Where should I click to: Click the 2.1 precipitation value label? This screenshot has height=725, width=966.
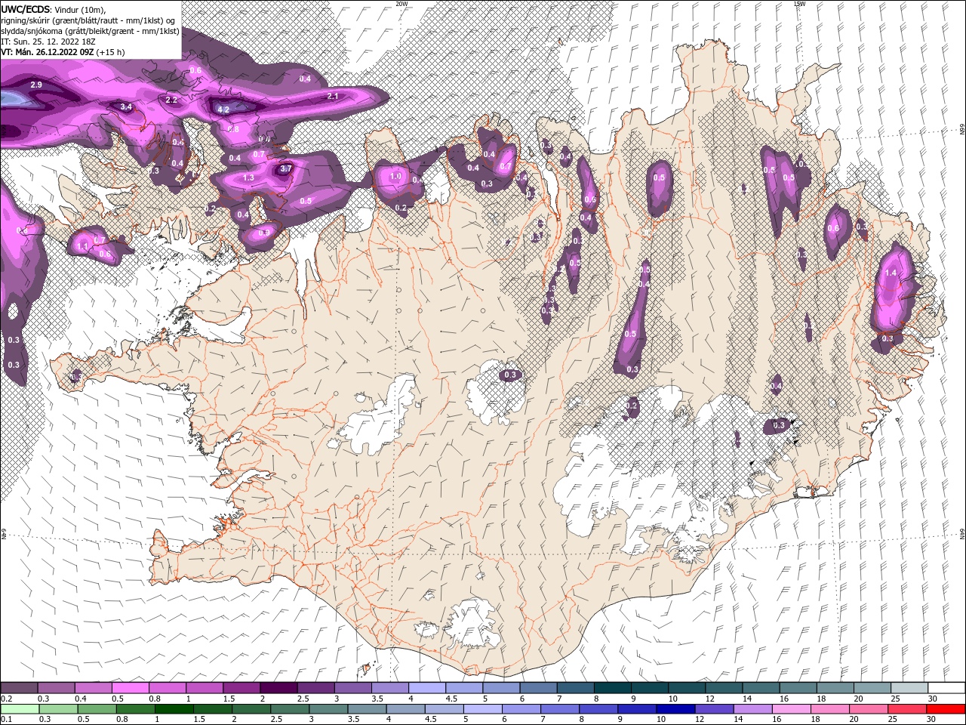pyautogui.click(x=333, y=97)
